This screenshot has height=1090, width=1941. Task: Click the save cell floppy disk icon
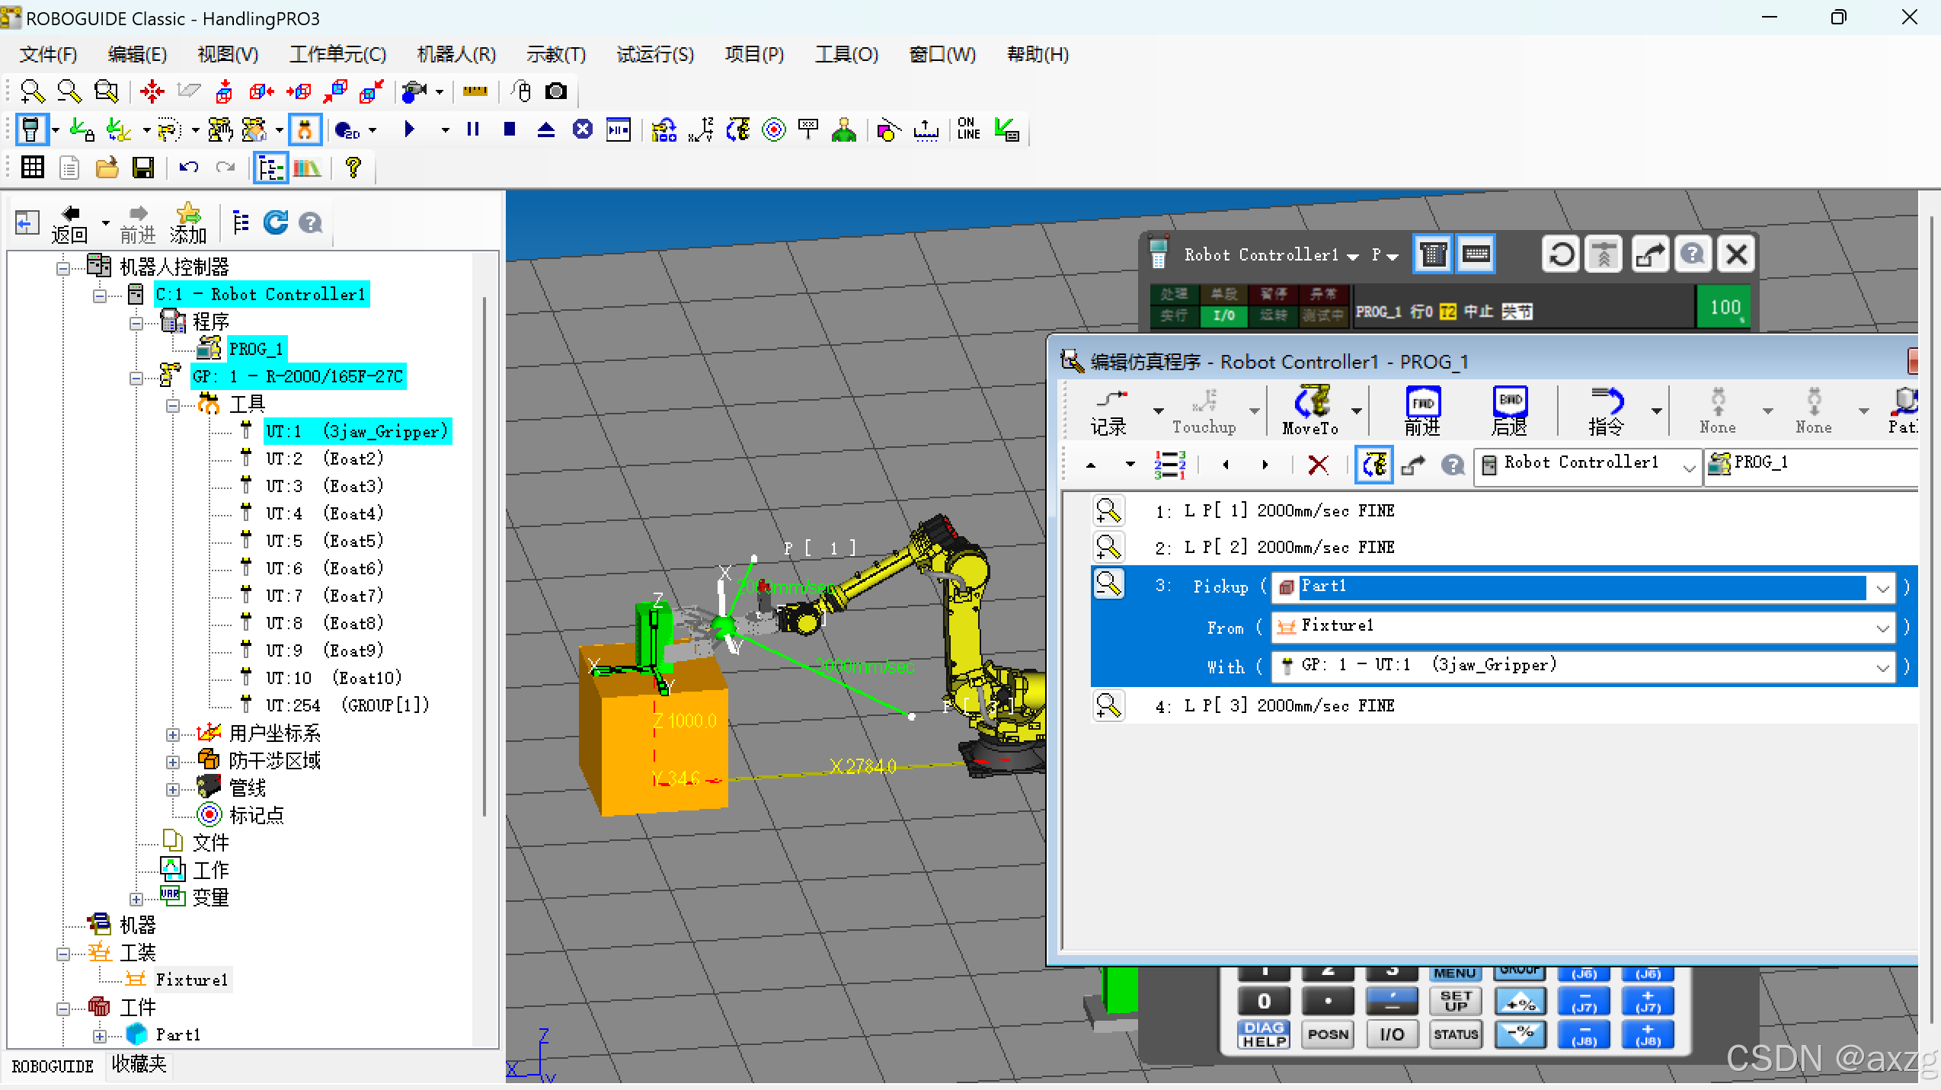pyautogui.click(x=142, y=168)
